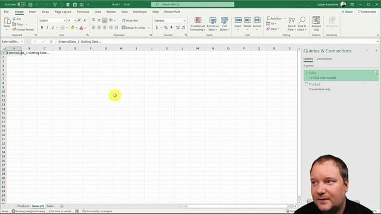Open the Name Box dropdown
This screenshot has height=214, width=381.
click(22, 42)
